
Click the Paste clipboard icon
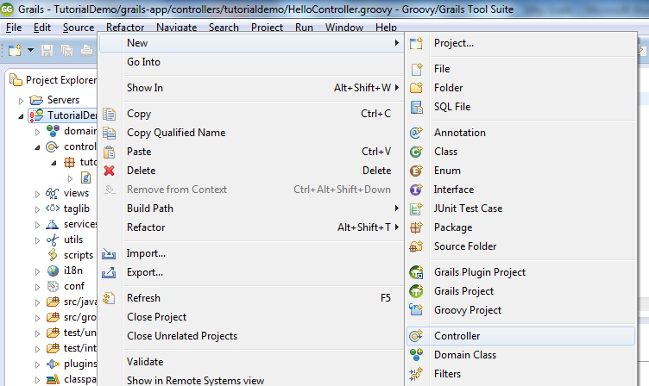(110, 153)
